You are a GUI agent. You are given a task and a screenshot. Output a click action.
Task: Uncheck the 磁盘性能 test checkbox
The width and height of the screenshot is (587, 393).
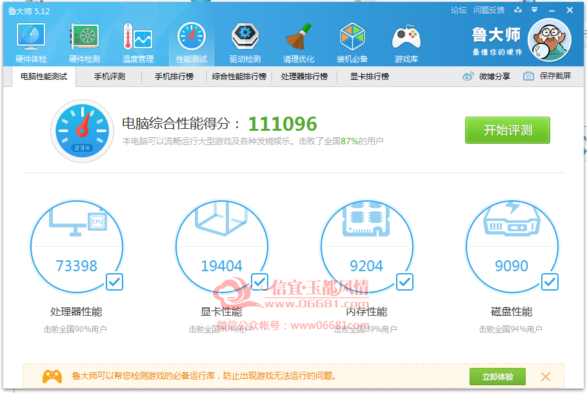coord(550,282)
